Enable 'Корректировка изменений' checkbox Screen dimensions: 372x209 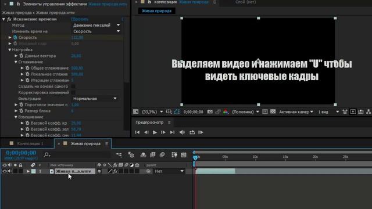[73, 92]
